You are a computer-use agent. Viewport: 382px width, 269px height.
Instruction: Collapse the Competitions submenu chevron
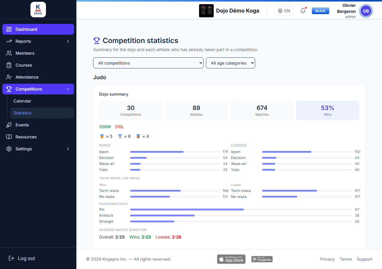click(68, 89)
